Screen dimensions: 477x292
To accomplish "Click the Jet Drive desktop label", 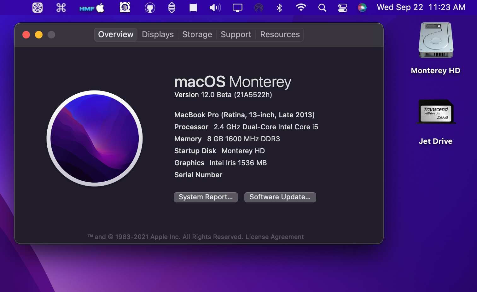I will 436,141.
